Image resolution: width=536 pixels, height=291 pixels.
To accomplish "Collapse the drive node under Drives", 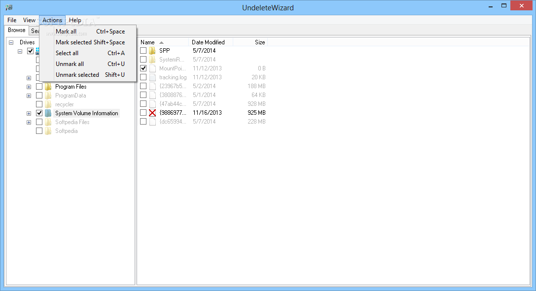I will pos(20,52).
